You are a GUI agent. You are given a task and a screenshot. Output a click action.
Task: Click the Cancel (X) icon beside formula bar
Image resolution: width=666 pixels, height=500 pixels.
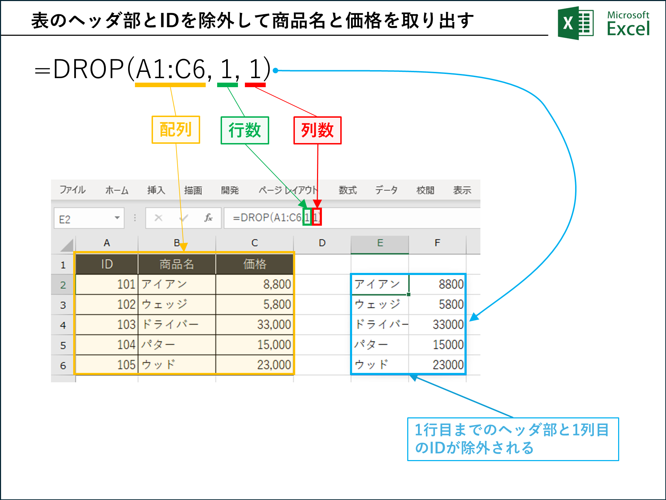pyautogui.click(x=158, y=218)
